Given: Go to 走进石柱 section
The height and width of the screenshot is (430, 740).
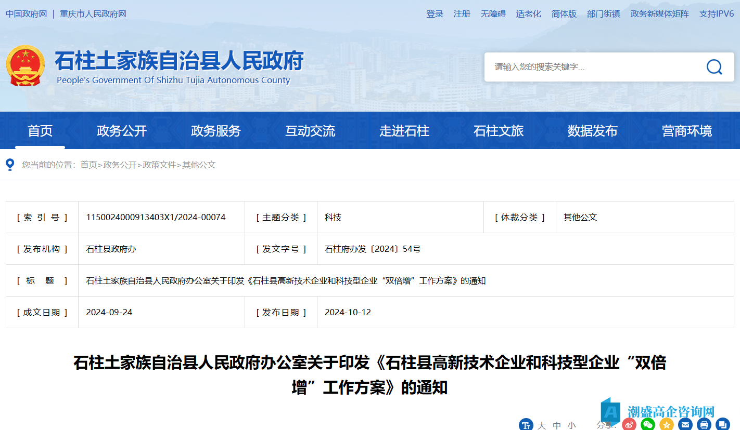Looking at the screenshot, I should click(404, 131).
